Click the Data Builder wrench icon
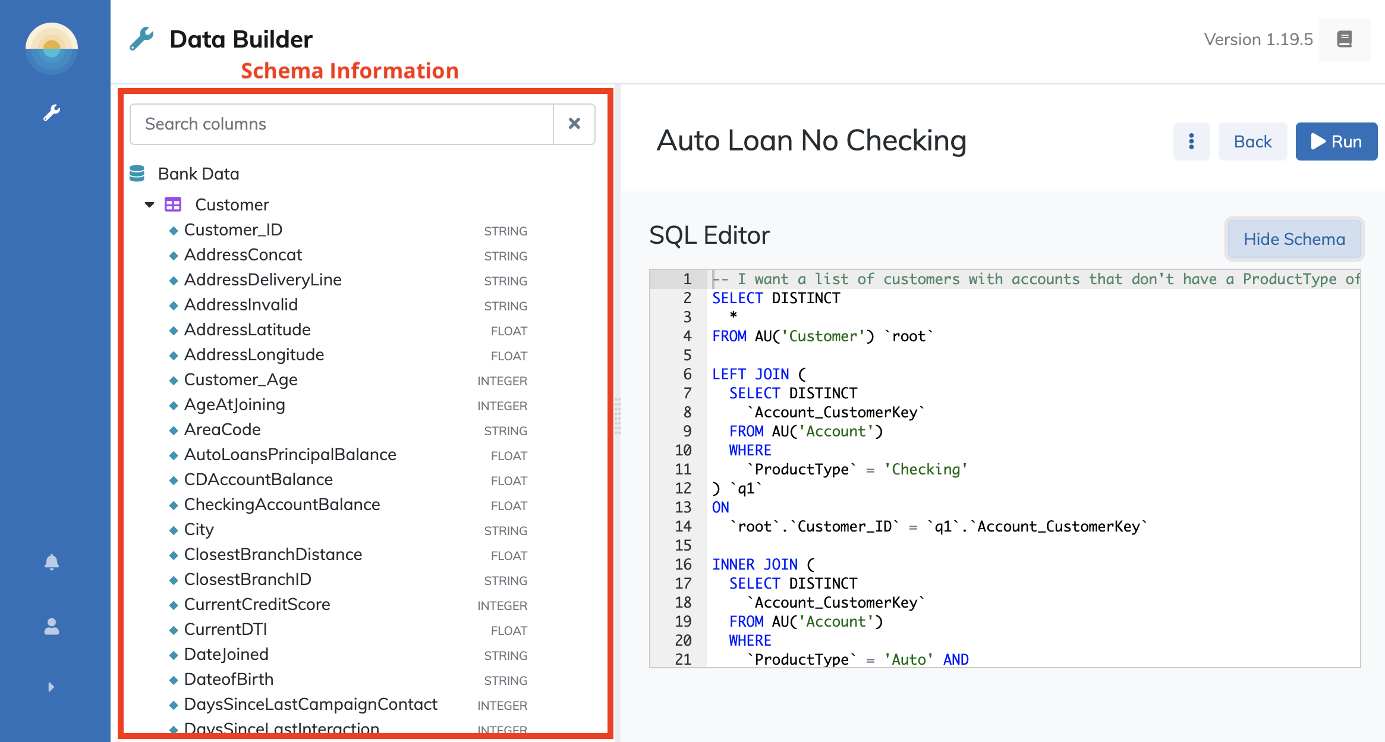This screenshot has width=1385, height=742. (x=141, y=39)
